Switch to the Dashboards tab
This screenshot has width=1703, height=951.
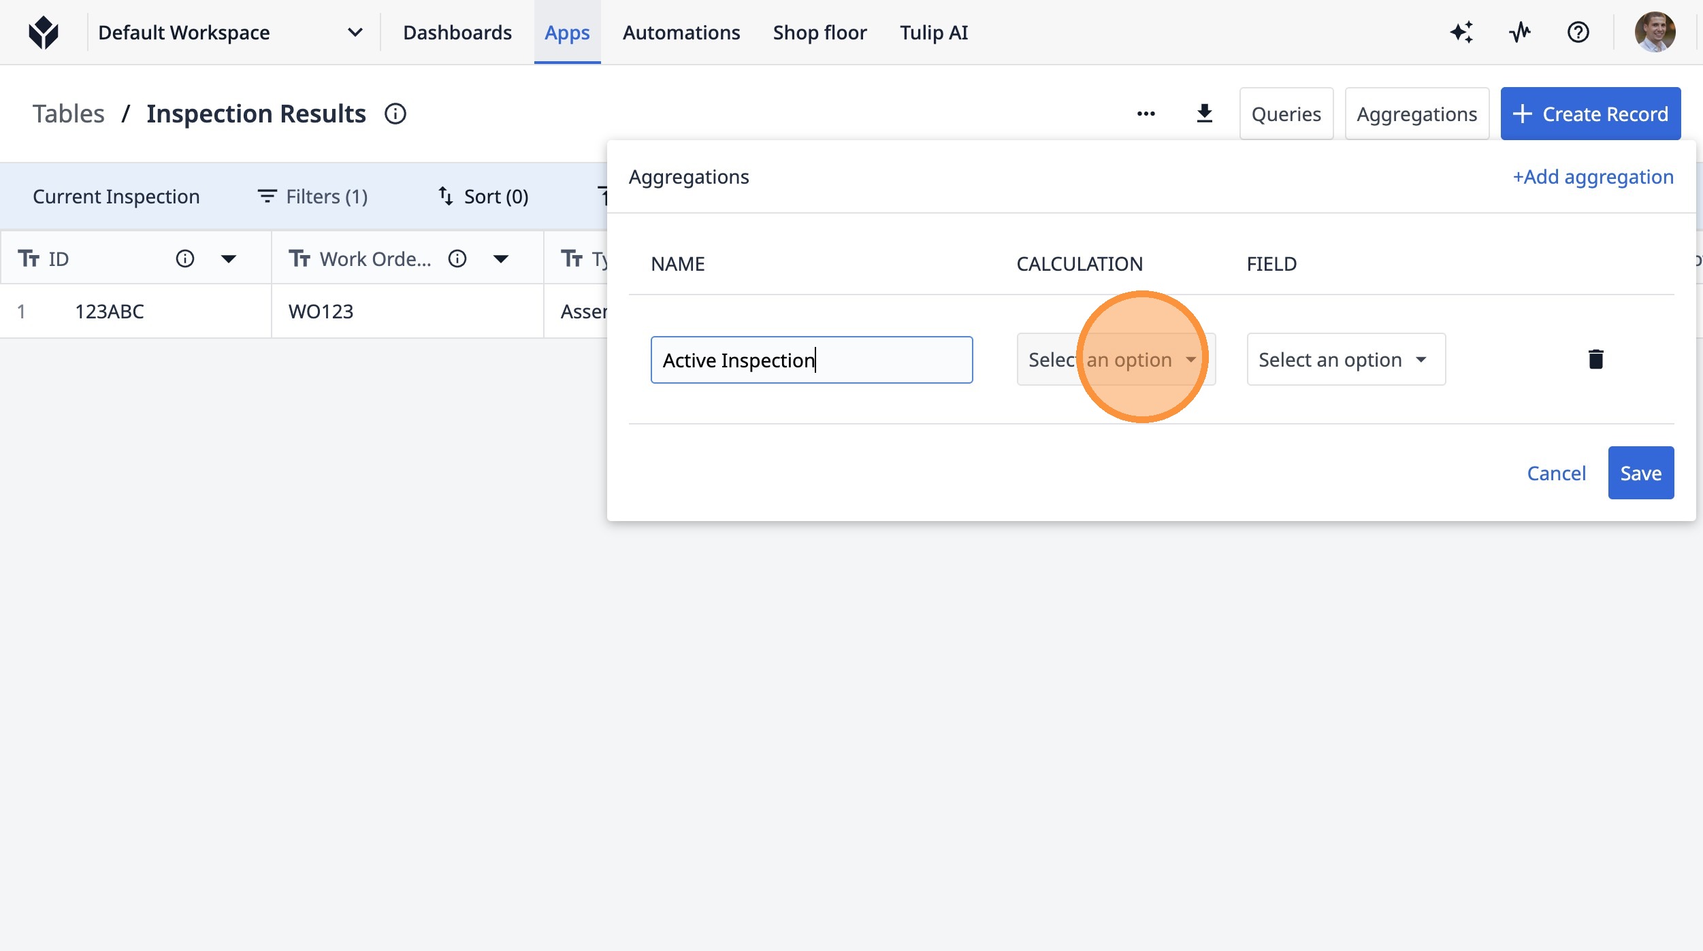click(x=457, y=33)
